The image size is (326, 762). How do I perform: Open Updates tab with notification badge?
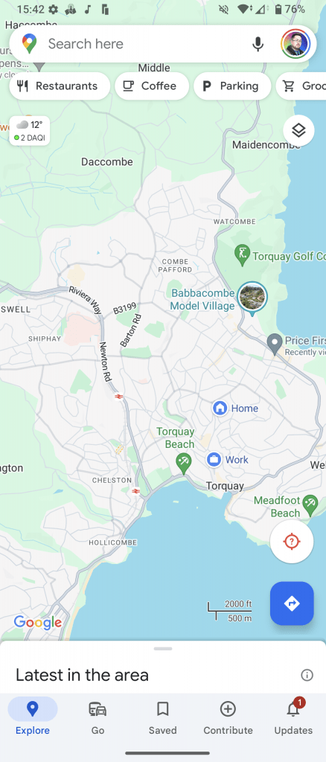293,718
